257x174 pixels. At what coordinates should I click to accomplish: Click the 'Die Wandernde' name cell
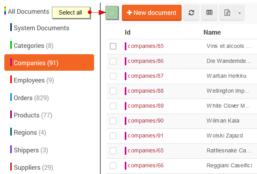229,61
